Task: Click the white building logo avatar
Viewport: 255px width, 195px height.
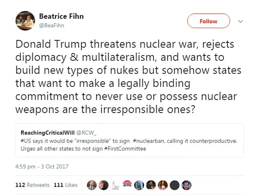Action: click(115, 185)
